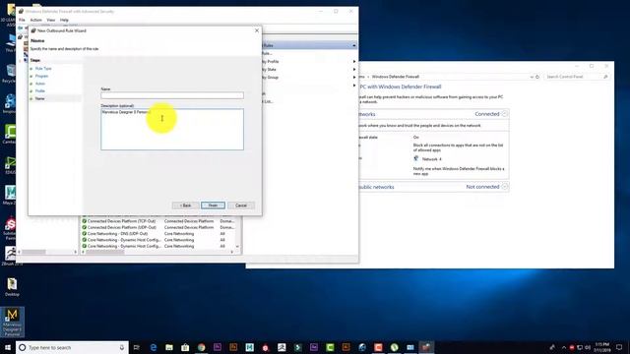Open the Control Panel address history dropdown

coord(532,77)
